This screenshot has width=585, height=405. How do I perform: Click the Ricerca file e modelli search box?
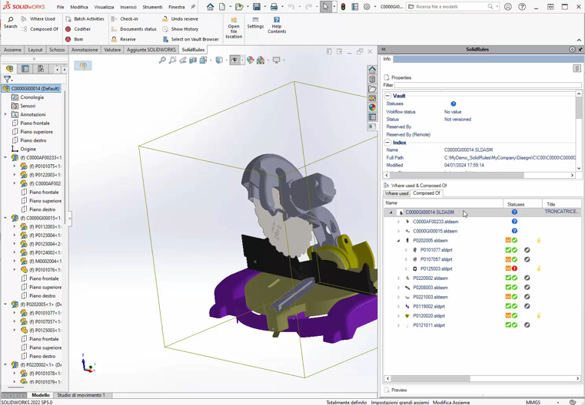pos(453,7)
